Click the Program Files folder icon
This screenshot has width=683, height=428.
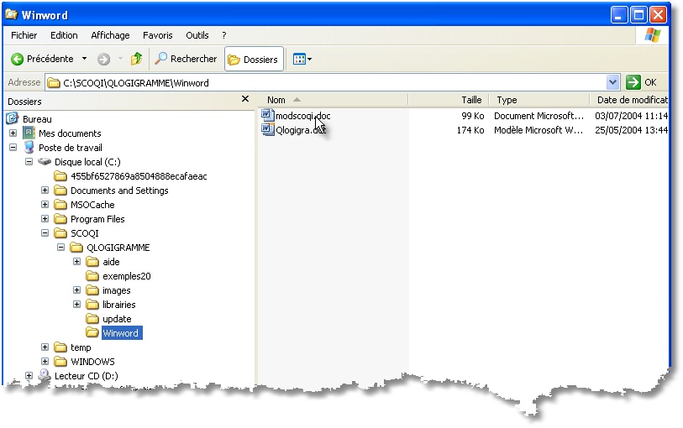(x=60, y=219)
